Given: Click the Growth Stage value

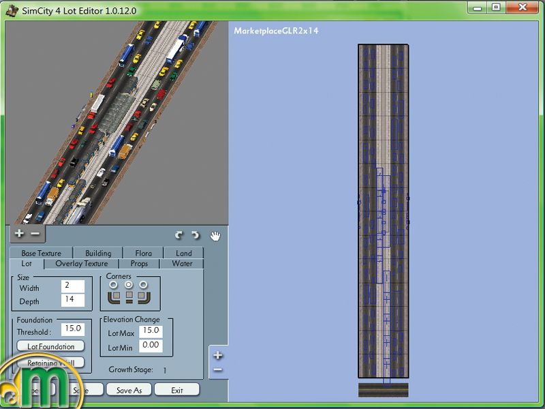Looking at the screenshot, I should click(164, 370).
